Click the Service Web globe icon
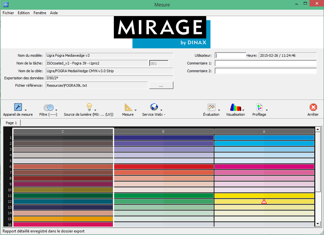 154,107
